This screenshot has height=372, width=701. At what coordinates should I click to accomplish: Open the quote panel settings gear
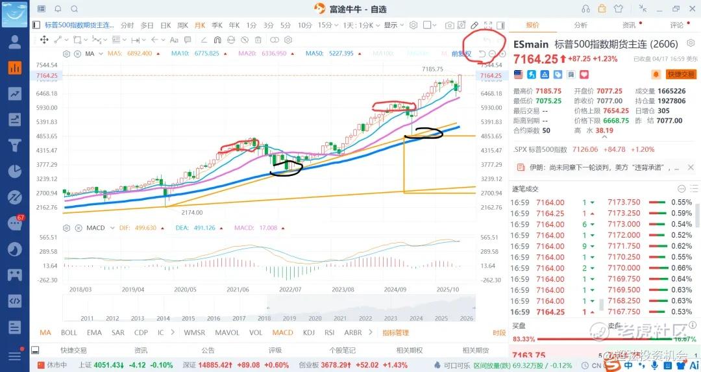click(x=691, y=43)
